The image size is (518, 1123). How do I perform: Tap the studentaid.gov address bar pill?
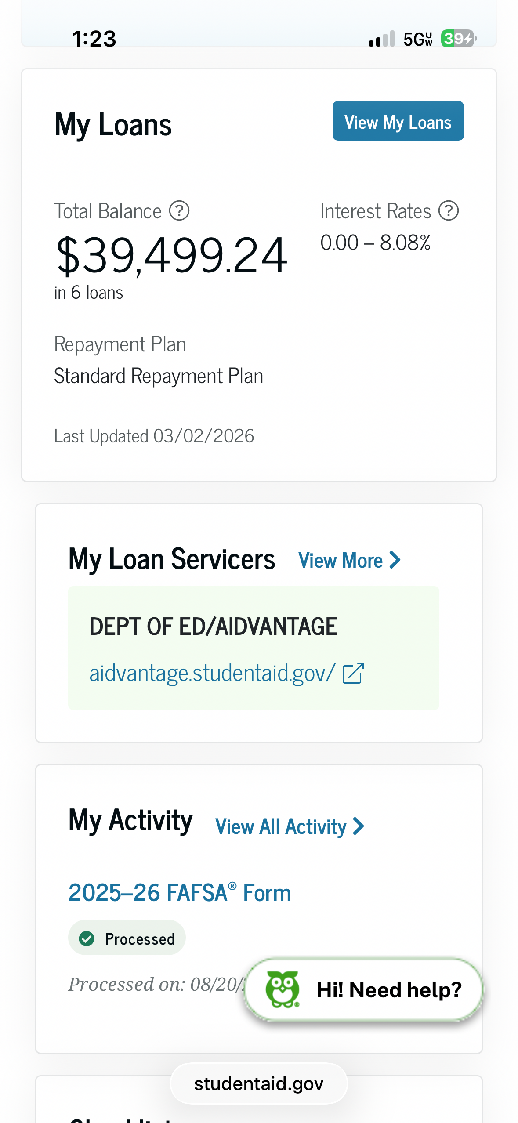259,1083
